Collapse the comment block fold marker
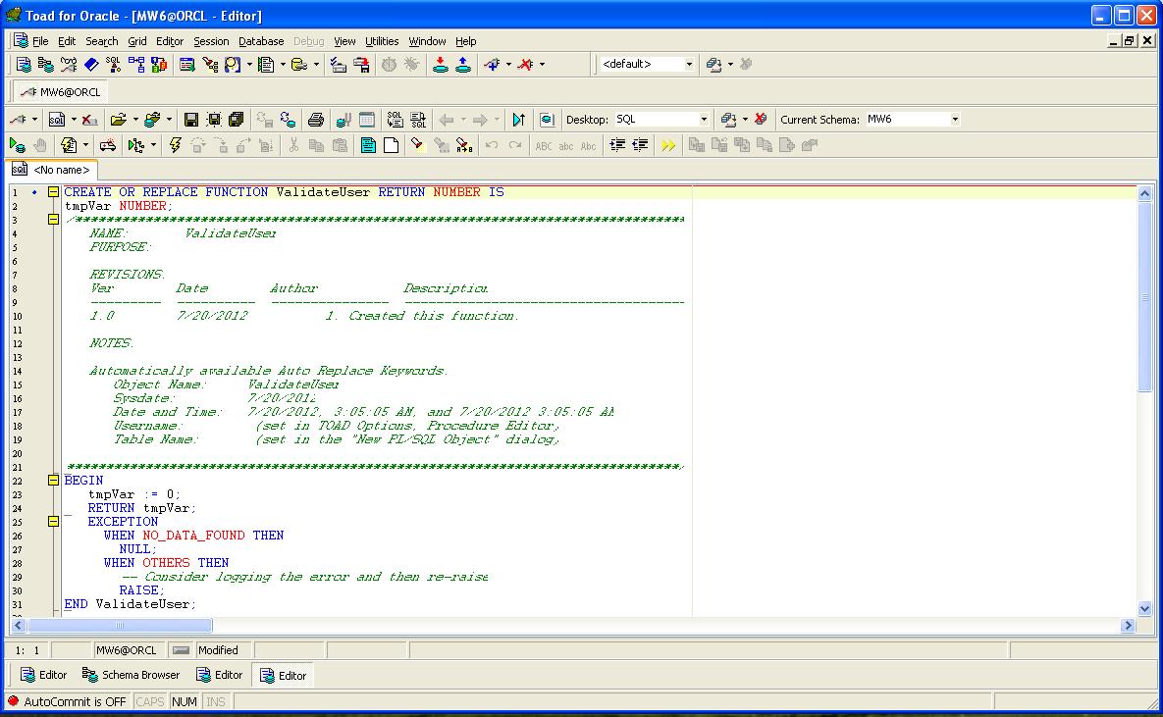Viewport: 1163px width, 717px height. tap(53, 220)
